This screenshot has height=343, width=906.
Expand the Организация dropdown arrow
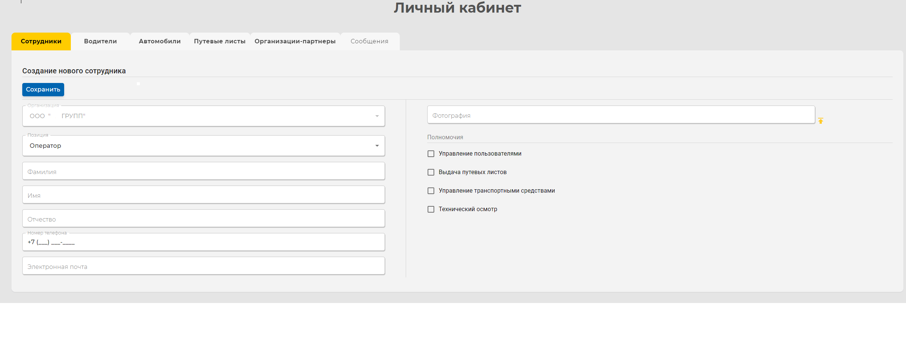(x=377, y=116)
